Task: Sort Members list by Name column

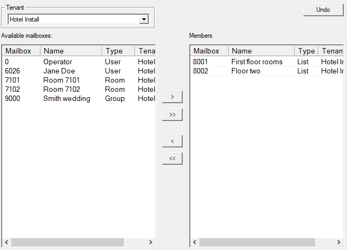Action: 261,51
